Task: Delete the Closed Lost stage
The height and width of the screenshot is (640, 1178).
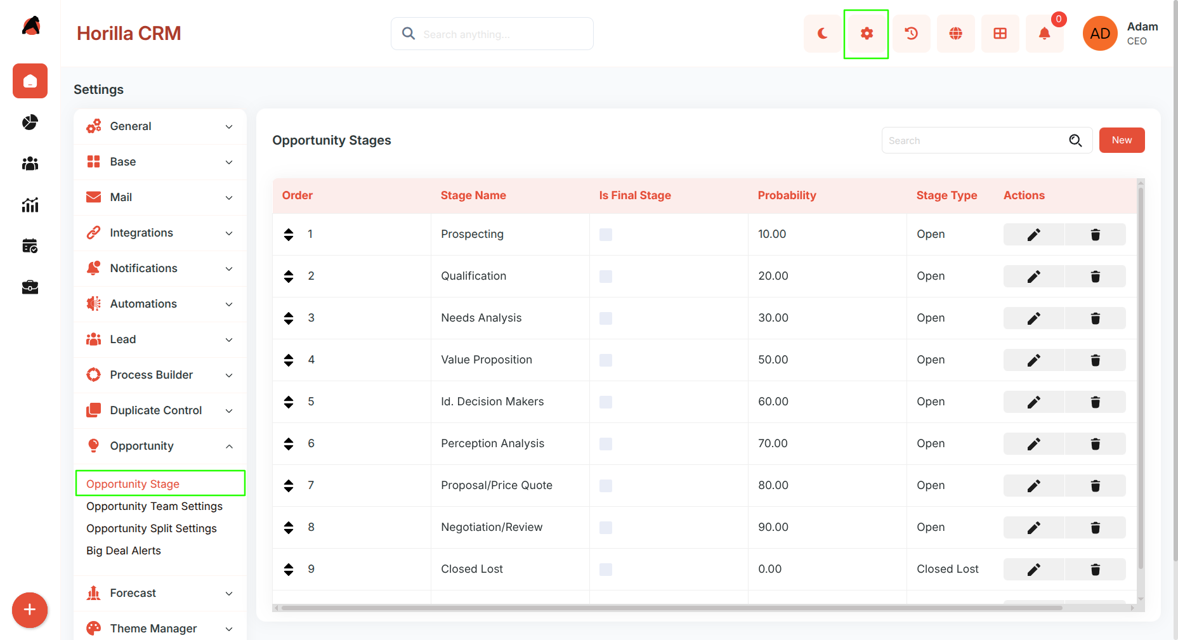Action: (x=1095, y=570)
